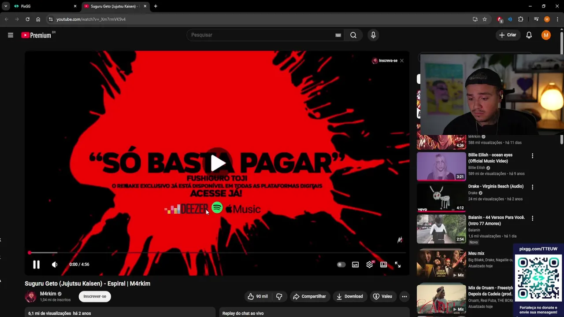The width and height of the screenshot is (564, 317).
Task: Click the video title Suguru Geto text
Action: click(x=87, y=284)
